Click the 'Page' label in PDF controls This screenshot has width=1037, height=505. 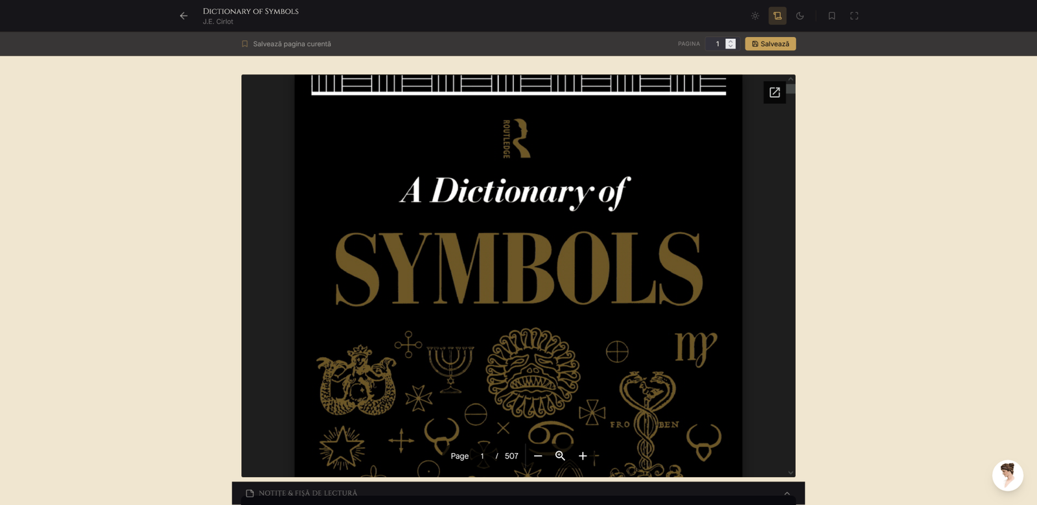pos(460,456)
